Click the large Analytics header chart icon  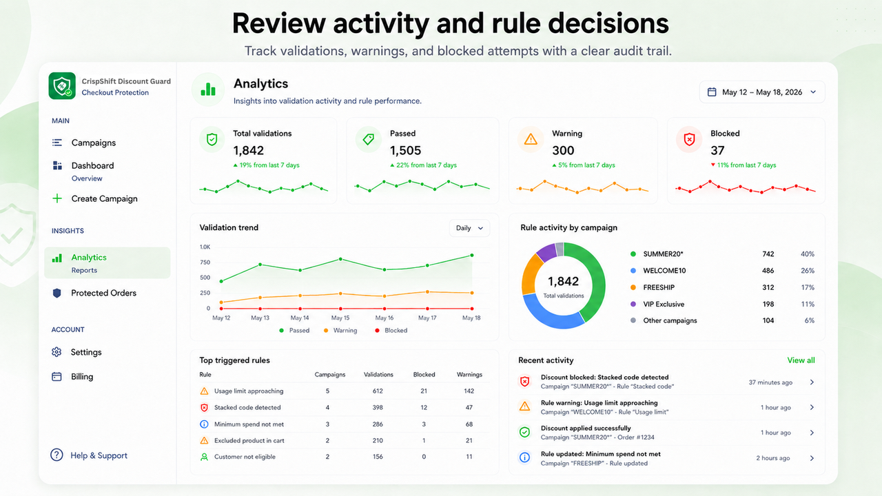pyautogui.click(x=208, y=90)
